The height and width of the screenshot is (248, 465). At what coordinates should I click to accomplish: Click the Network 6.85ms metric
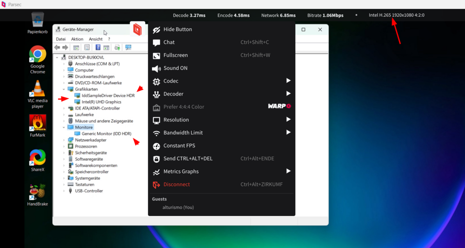tap(279, 15)
